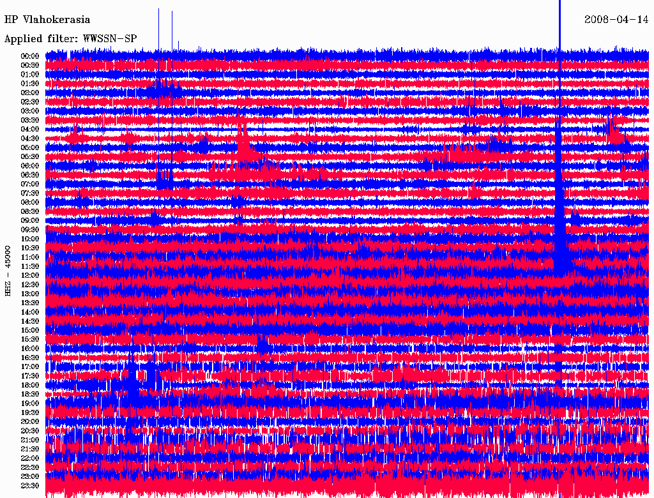Click the 21:00 time label
This screenshot has width=654, height=498.
pos(30,440)
